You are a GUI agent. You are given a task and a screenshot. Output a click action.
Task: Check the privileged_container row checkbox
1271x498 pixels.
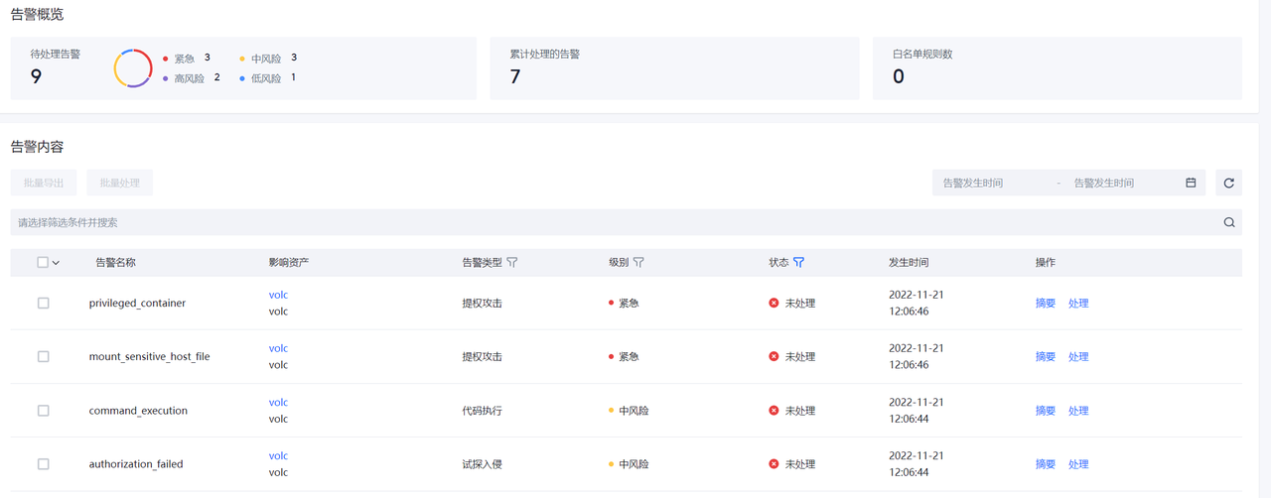coord(43,303)
